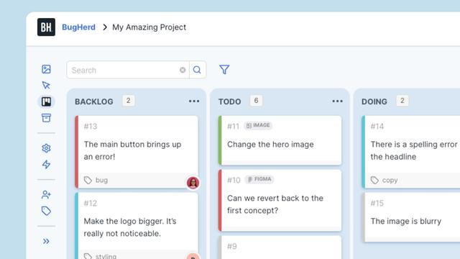Open card #12 Make the logo bigger
This screenshot has height=259, width=460.
137,226
